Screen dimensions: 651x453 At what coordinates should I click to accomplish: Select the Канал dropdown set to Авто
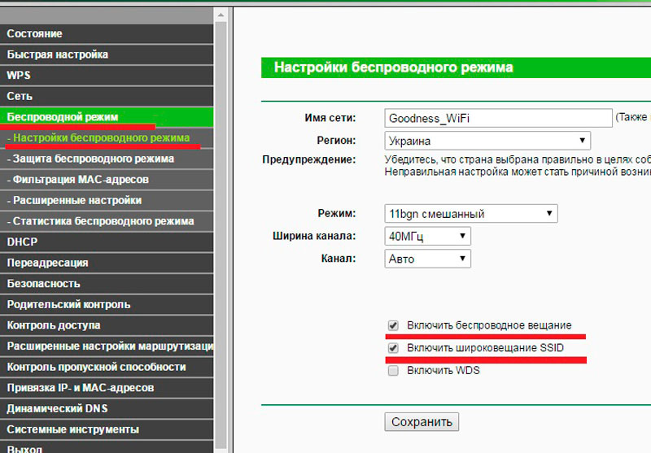click(x=428, y=259)
